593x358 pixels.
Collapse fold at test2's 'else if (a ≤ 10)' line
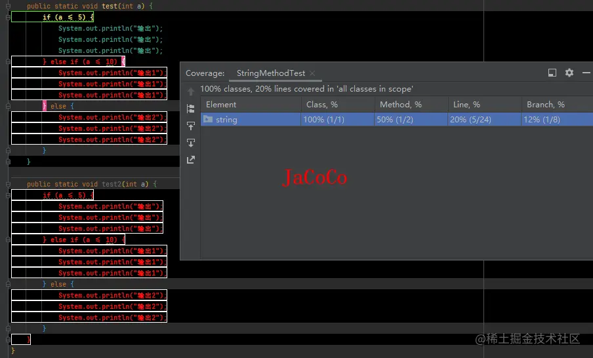(x=8, y=240)
